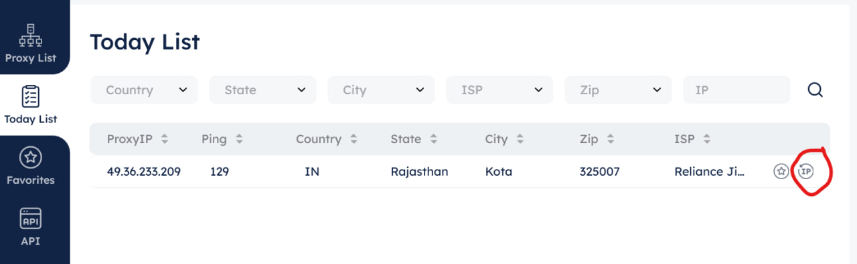This screenshot has width=857, height=264.
Task: Click the search magnifier icon
Action: coord(815,90)
